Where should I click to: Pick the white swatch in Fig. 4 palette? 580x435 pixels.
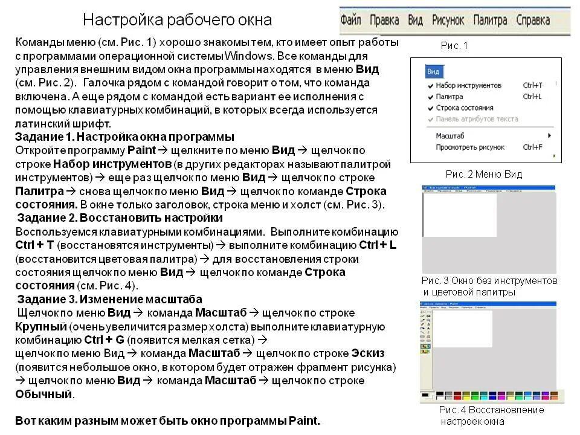(440, 398)
